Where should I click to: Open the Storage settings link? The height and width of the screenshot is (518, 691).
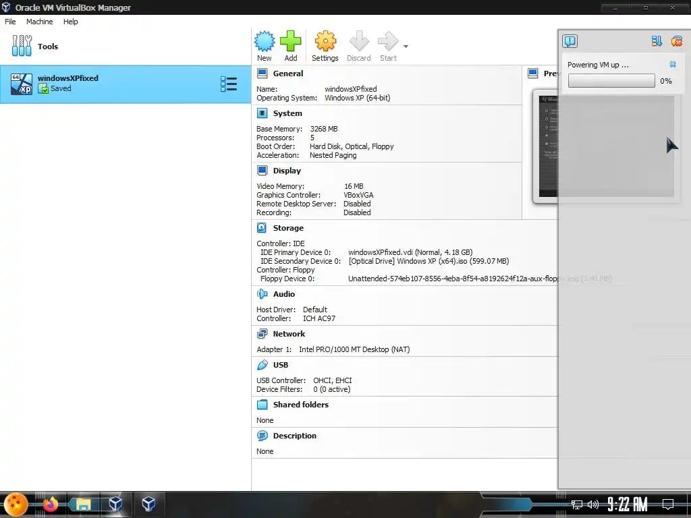[x=288, y=228]
